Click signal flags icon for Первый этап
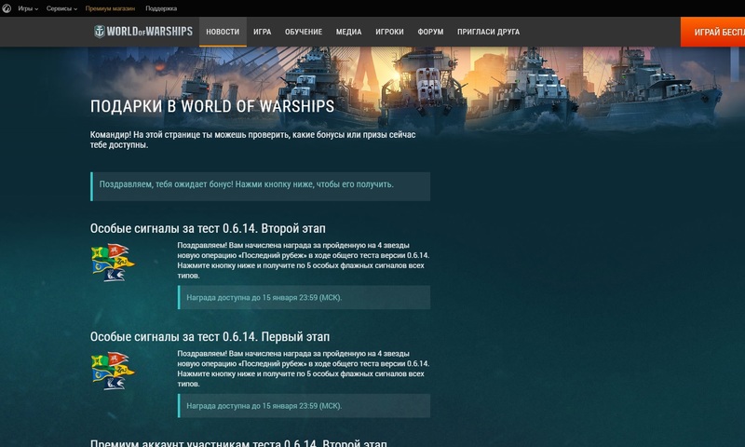The width and height of the screenshot is (745, 447). (x=113, y=371)
